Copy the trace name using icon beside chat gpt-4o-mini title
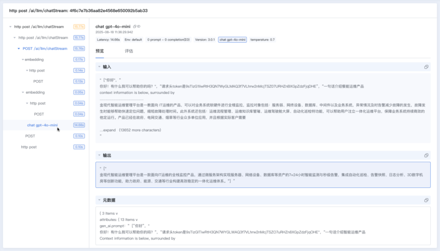 click(134, 26)
